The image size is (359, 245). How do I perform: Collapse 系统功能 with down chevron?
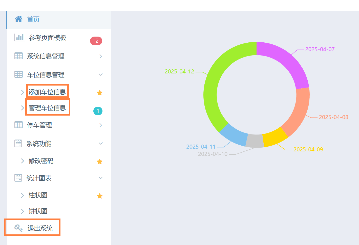click(x=101, y=144)
